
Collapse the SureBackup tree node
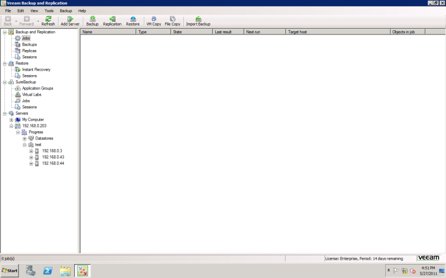(x=4, y=82)
